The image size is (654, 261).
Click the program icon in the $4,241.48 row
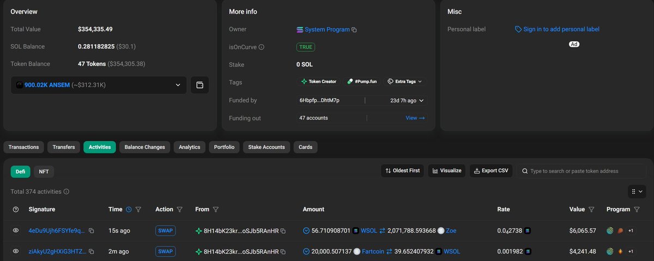click(610, 251)
